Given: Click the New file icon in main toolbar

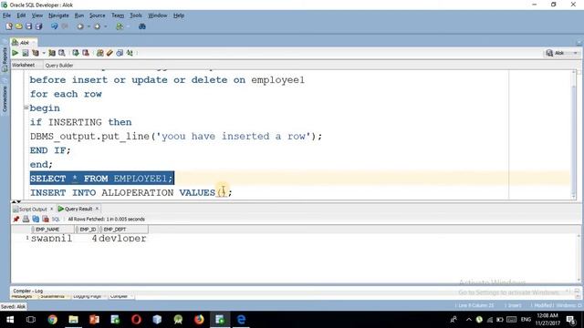Looking at the screenshot, I should pyautogui.click(x=9, y=26).
